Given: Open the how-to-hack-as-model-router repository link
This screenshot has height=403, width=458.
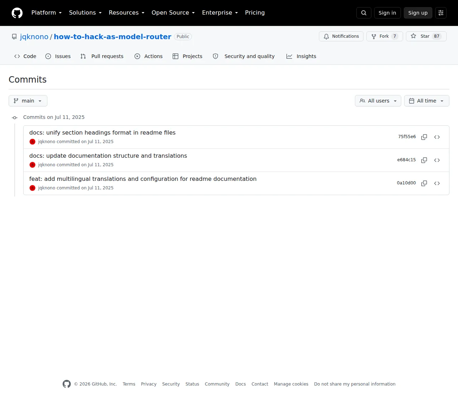Looking at the screenshot, I should 112,37.
